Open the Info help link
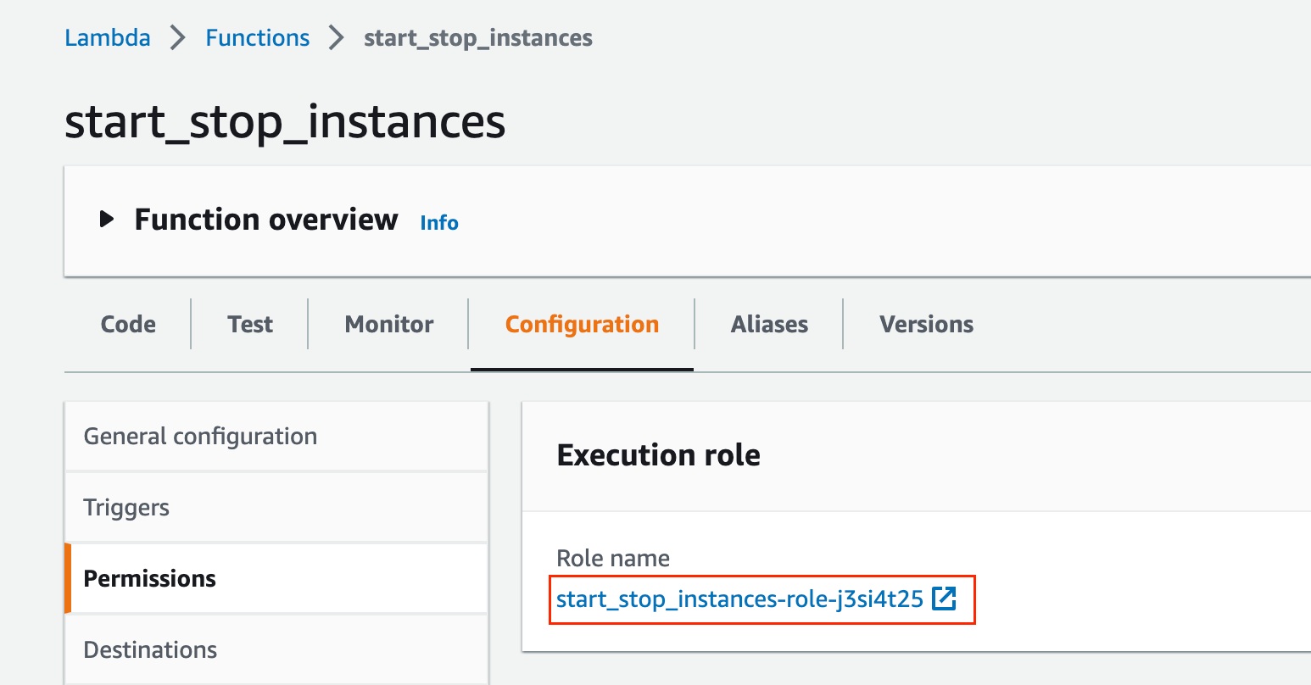1311x685 pixels. tap(438, 222)
